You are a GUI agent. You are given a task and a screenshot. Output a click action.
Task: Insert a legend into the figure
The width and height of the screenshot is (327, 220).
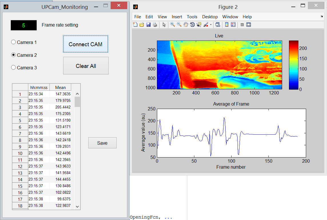tap(233, 25)
